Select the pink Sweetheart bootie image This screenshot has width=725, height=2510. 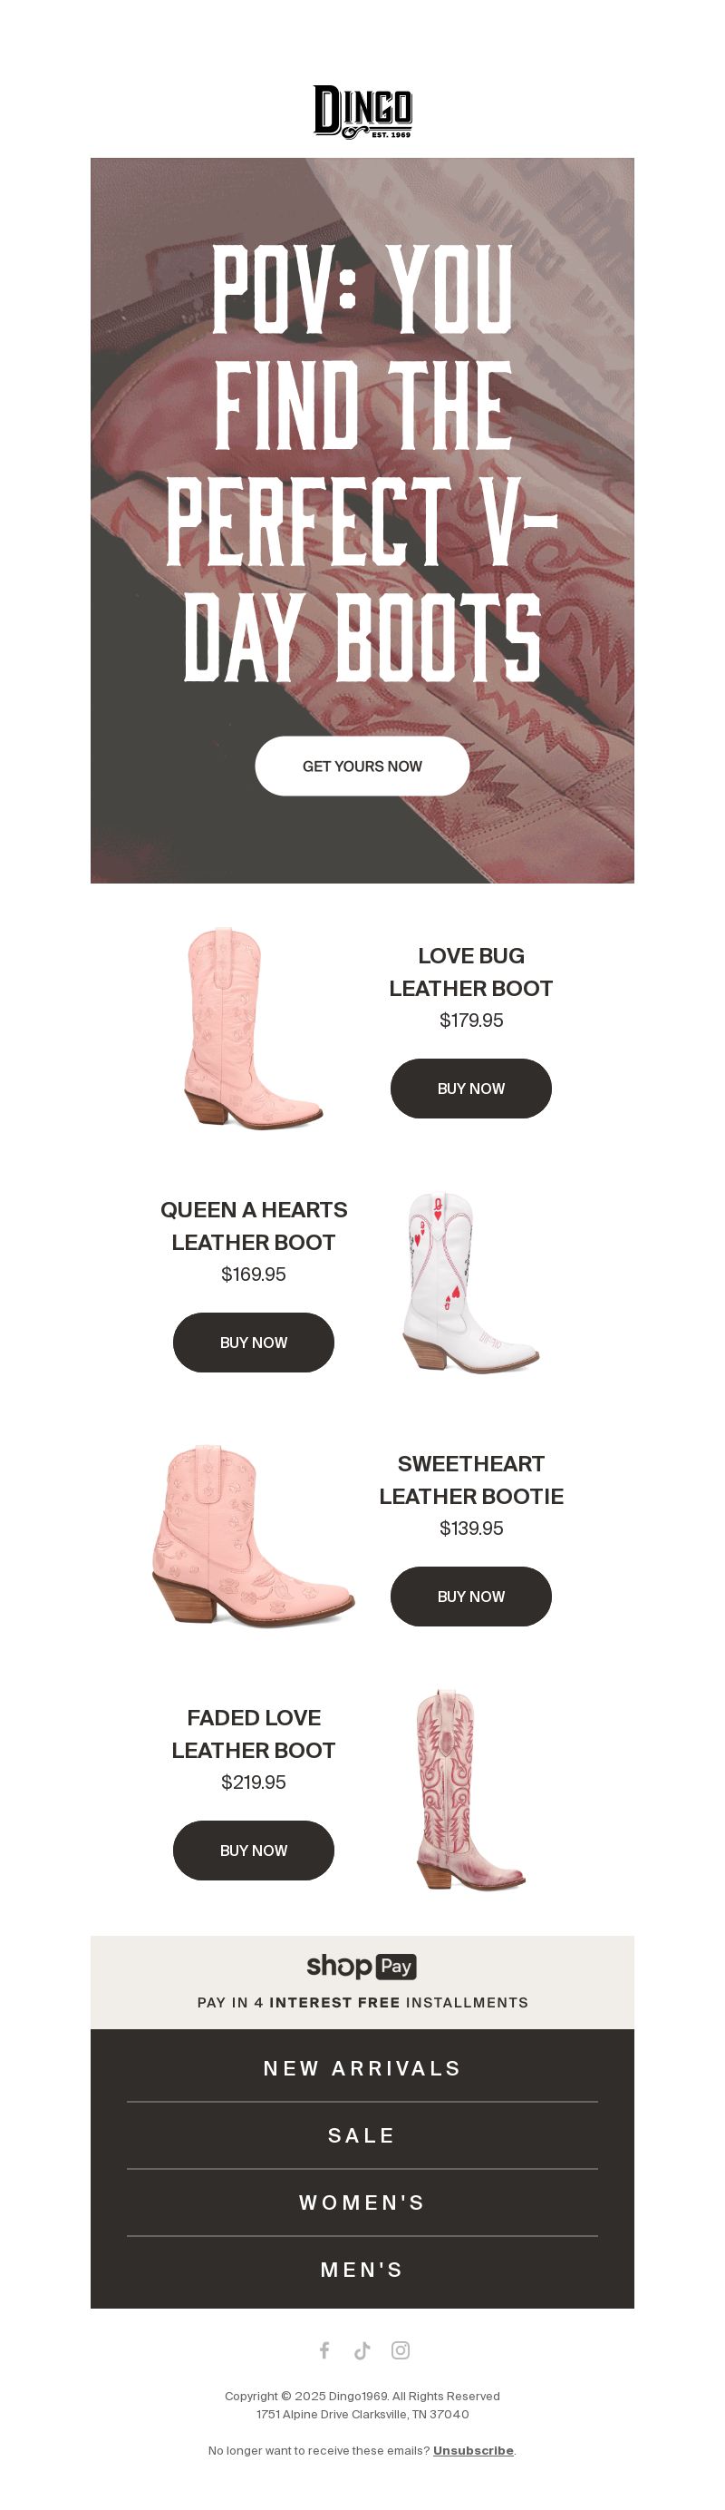coord(253,1537)
